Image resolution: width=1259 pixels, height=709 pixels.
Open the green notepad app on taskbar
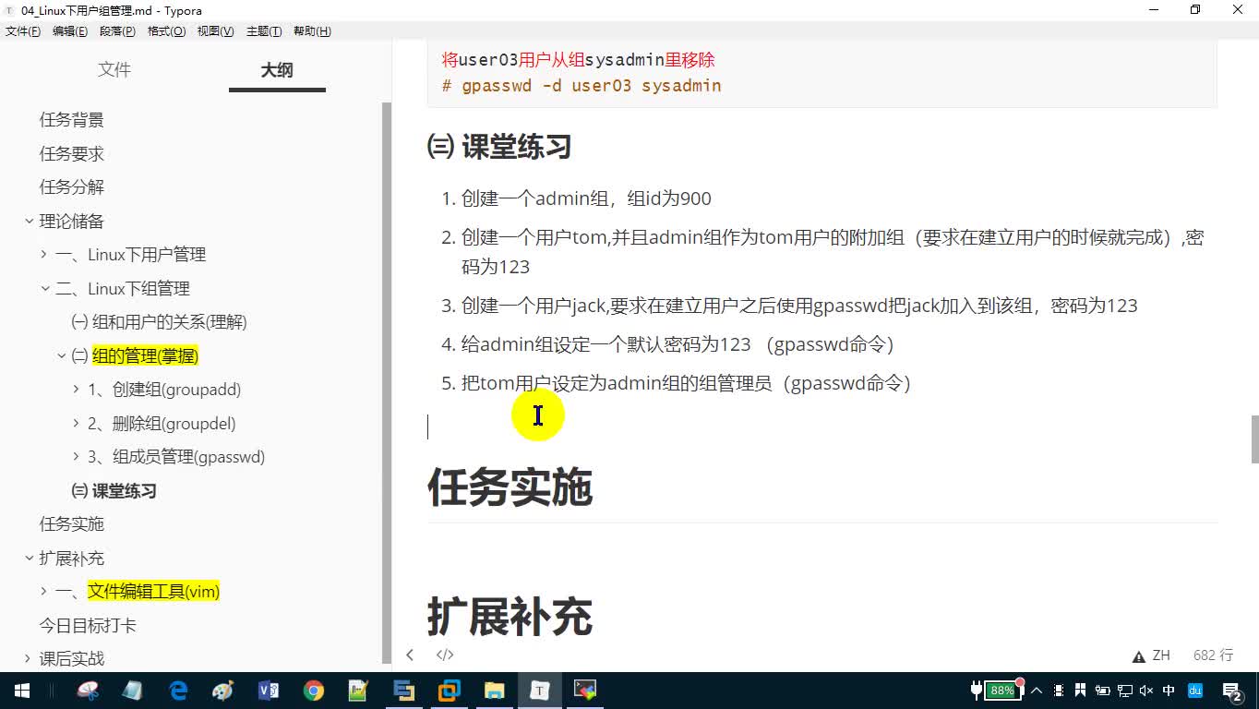pos(359,691)
